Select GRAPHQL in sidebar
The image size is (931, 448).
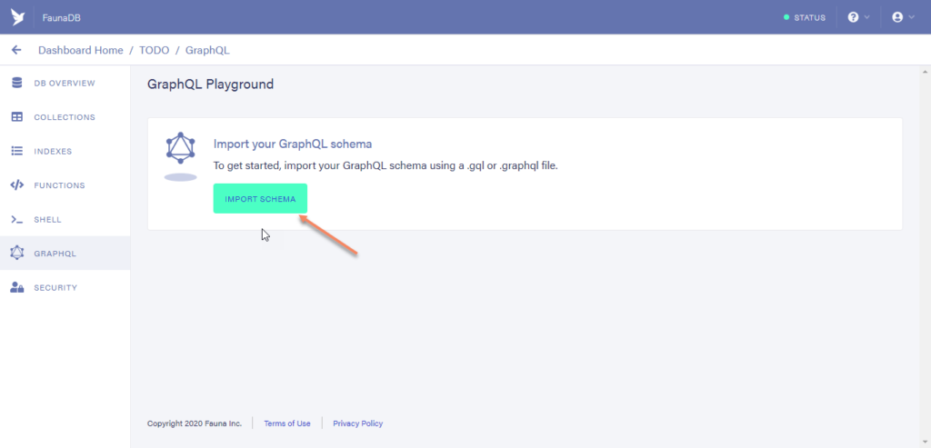(x=65, y=254)
